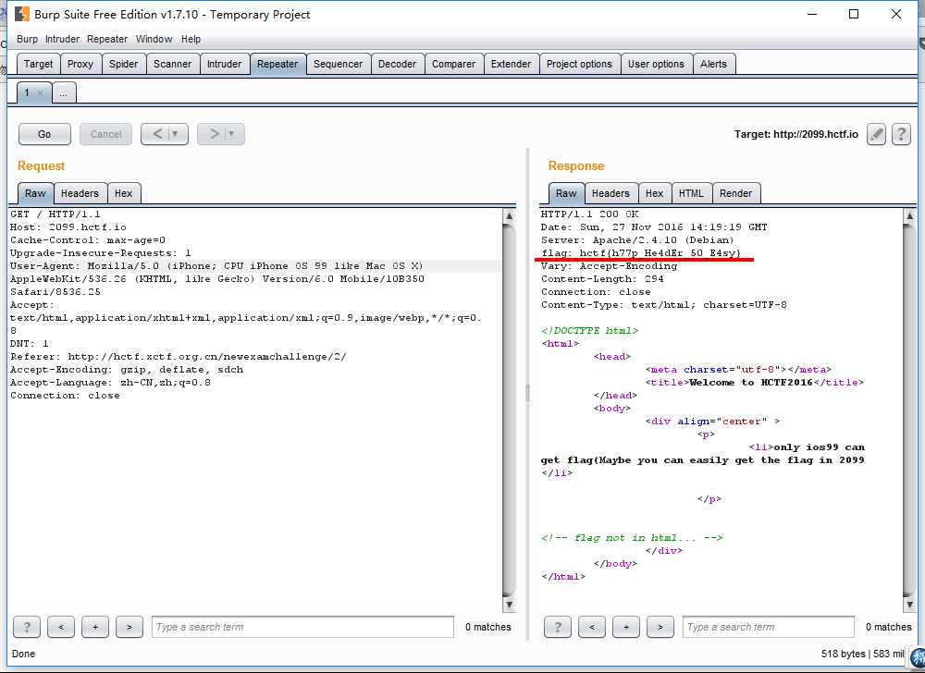Viewport: 925px width, 673px height.
Task: Open the User options tab
Action: 656,64
